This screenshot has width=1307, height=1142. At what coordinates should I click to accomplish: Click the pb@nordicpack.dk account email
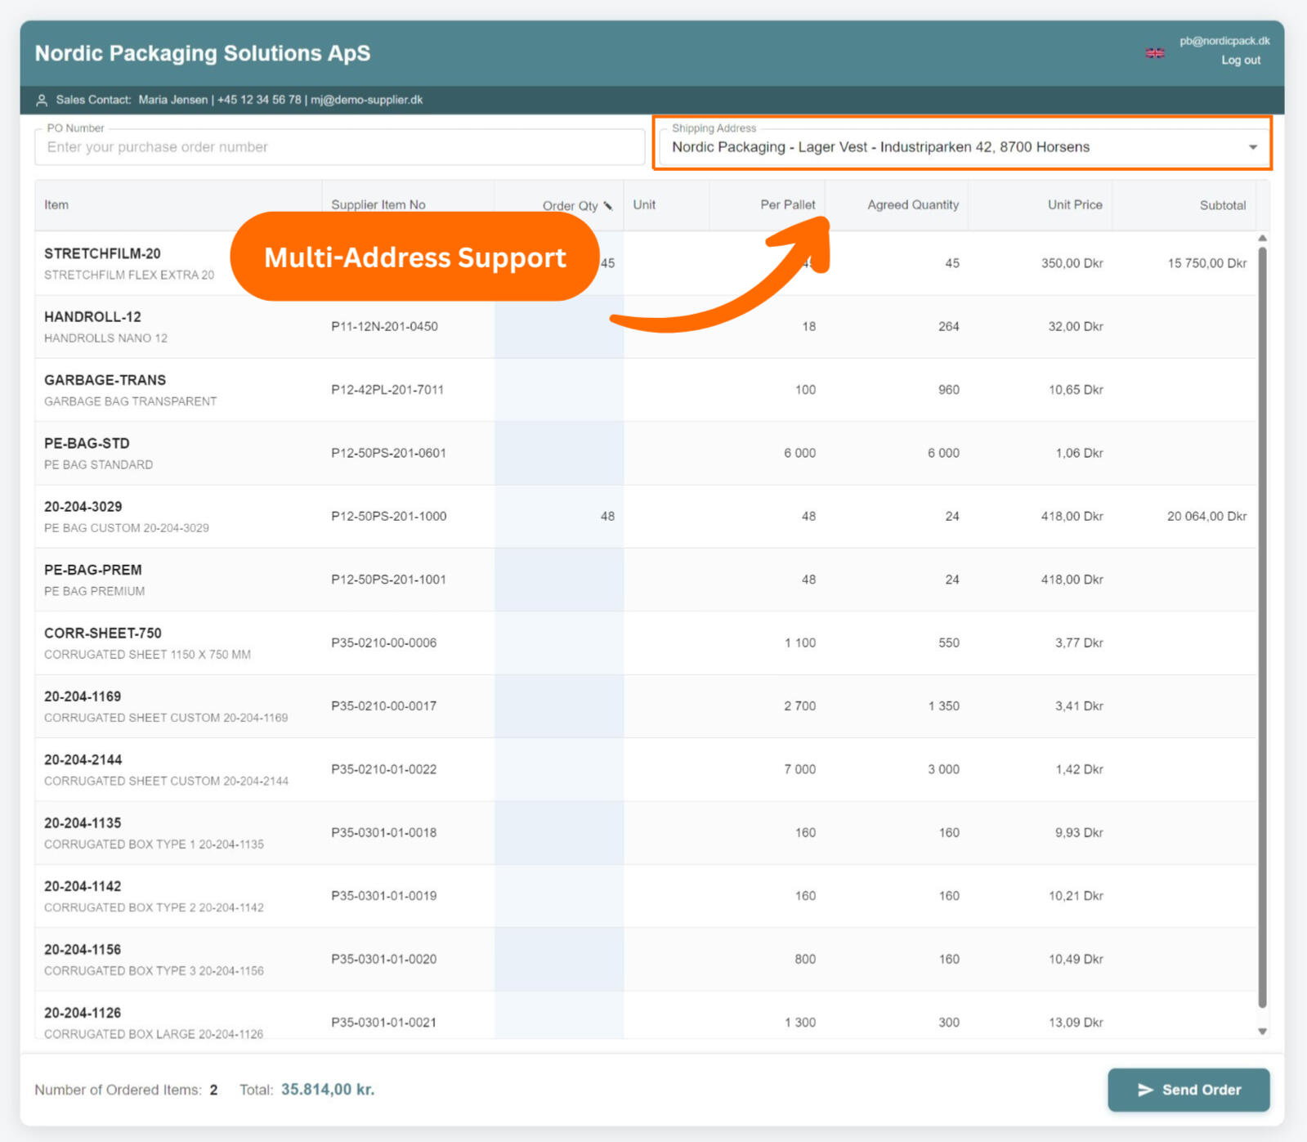[x=1224, y=41]
